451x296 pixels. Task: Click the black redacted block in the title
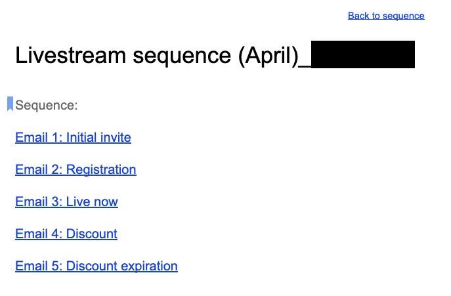(x=363, y=54)
